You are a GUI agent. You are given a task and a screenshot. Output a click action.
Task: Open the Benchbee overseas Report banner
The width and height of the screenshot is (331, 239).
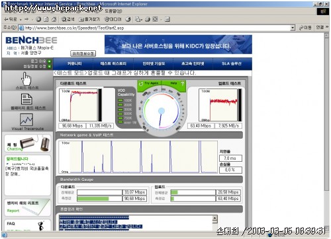(x=27, y=207)
